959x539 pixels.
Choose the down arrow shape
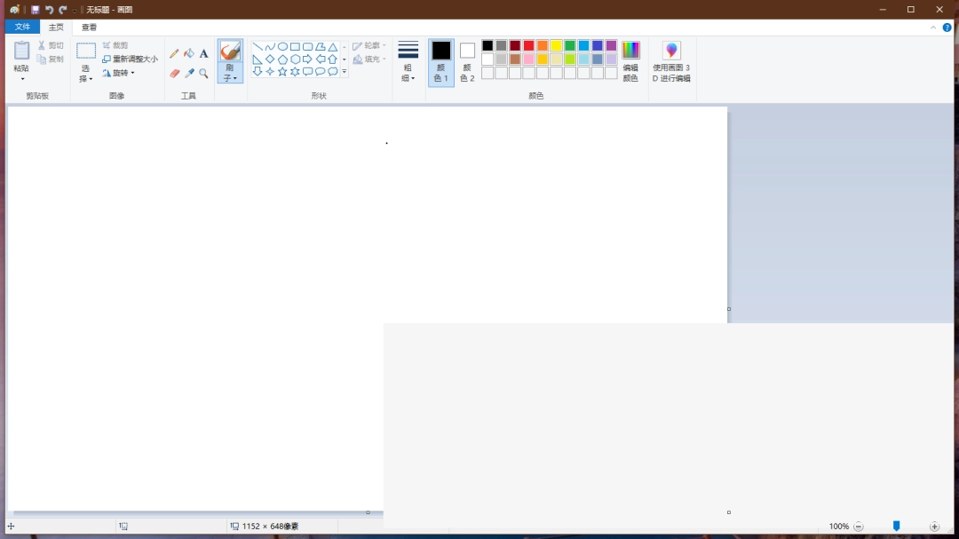click(258, 72)
